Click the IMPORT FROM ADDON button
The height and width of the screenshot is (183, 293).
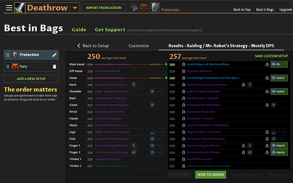pyautogui.click(x=104, y=8)
